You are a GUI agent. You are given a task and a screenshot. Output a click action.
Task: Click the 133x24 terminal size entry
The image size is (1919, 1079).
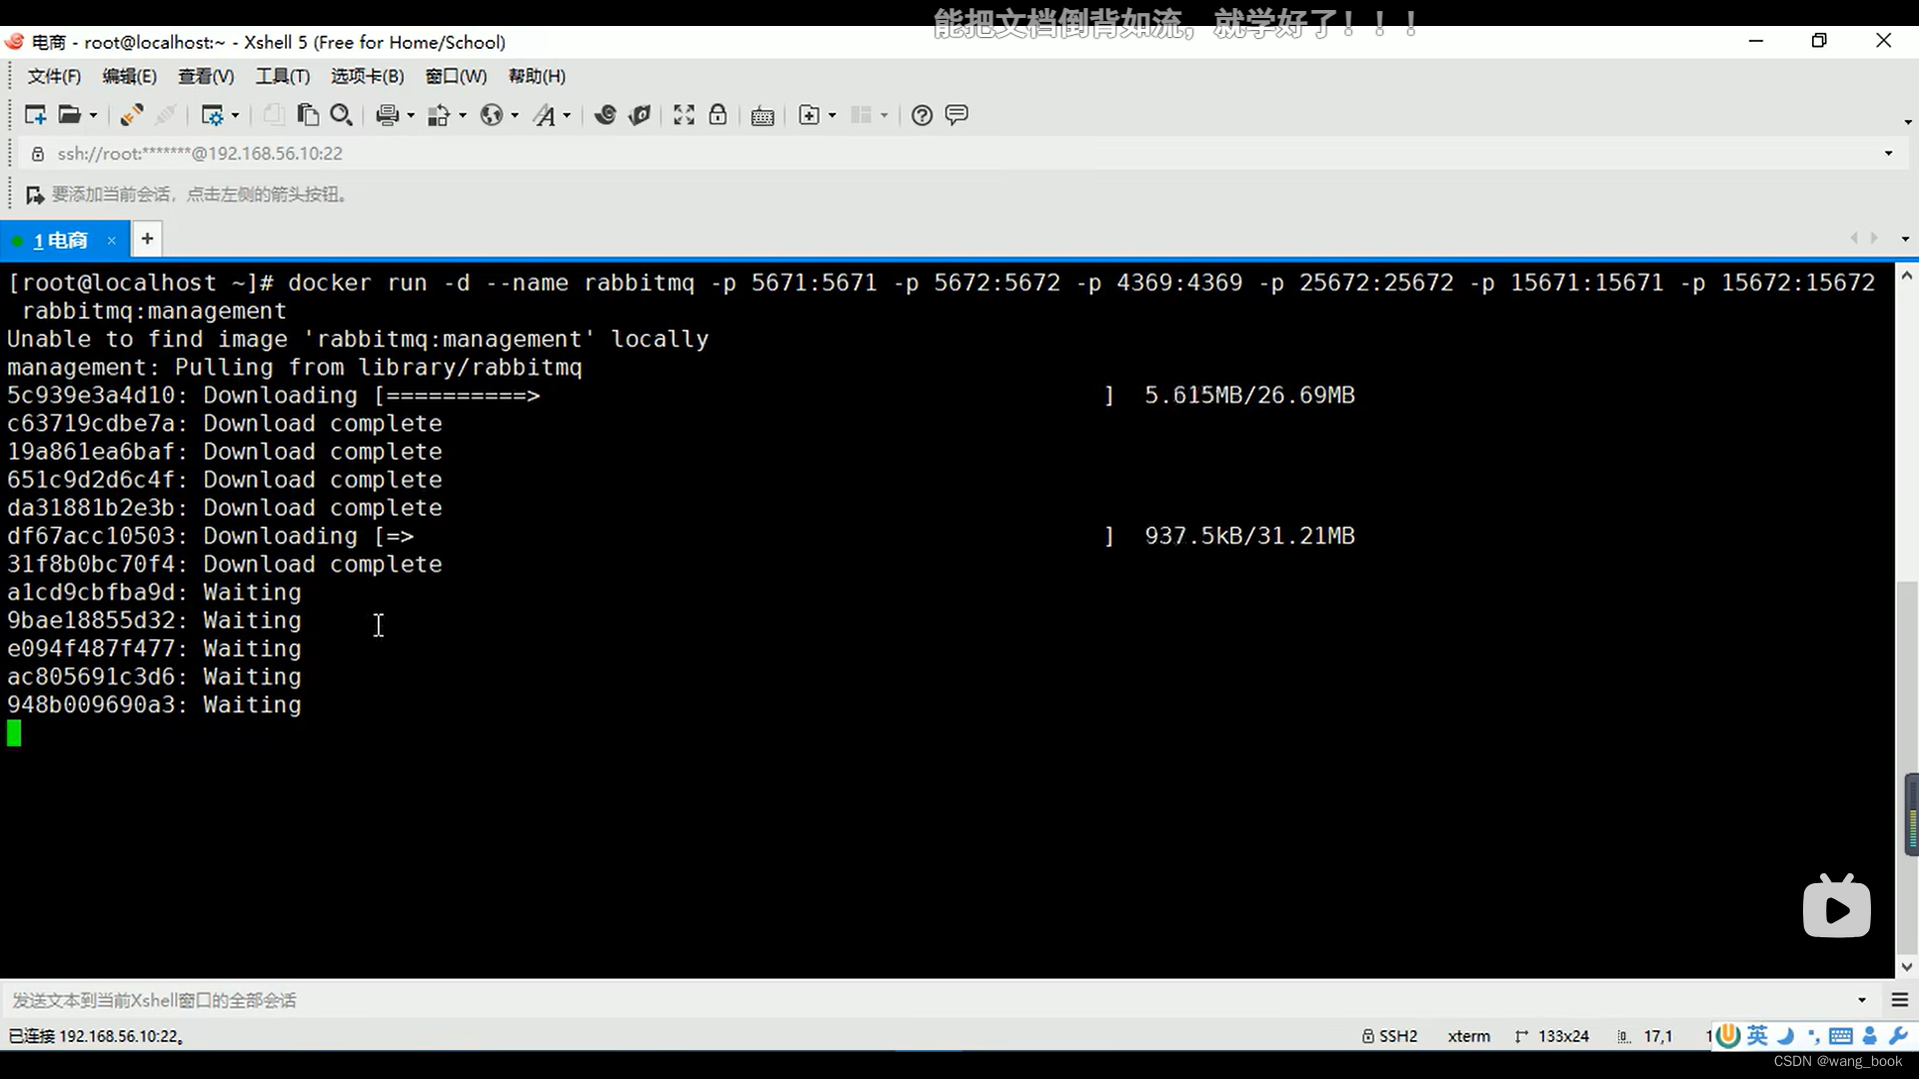(x=1552, y=1036)
